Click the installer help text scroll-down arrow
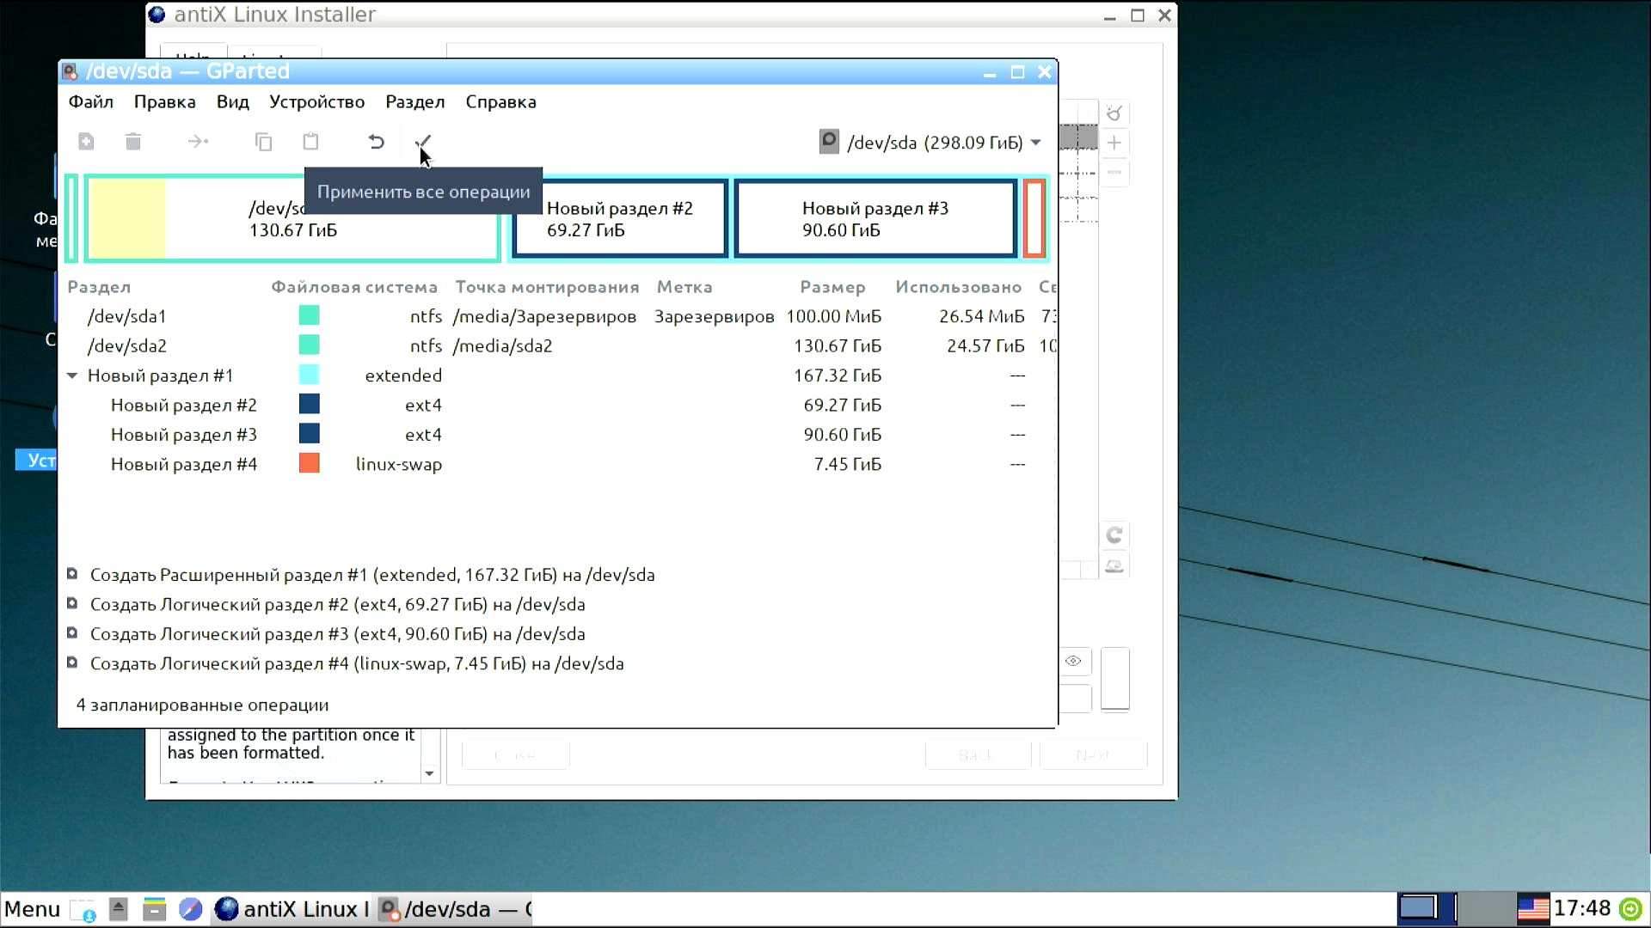Viewport: 1651px width, 928px height. pyautogui.click(x=429, y=773)
